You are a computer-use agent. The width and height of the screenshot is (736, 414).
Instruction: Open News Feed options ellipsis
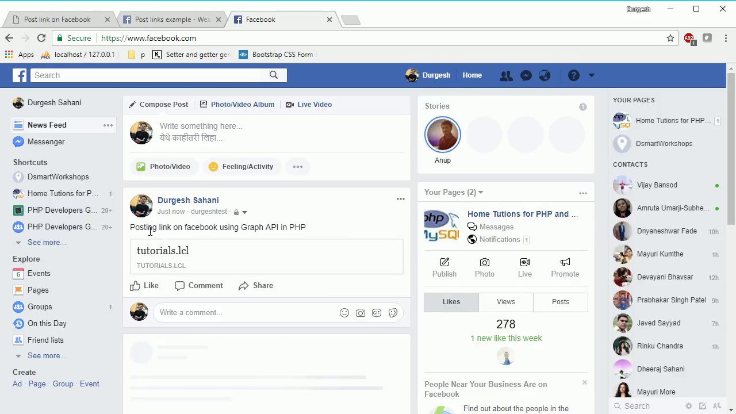108,125
